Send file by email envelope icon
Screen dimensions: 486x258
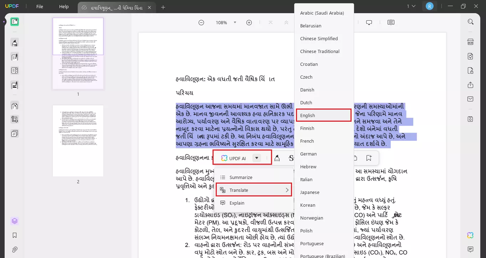(471, 99)
